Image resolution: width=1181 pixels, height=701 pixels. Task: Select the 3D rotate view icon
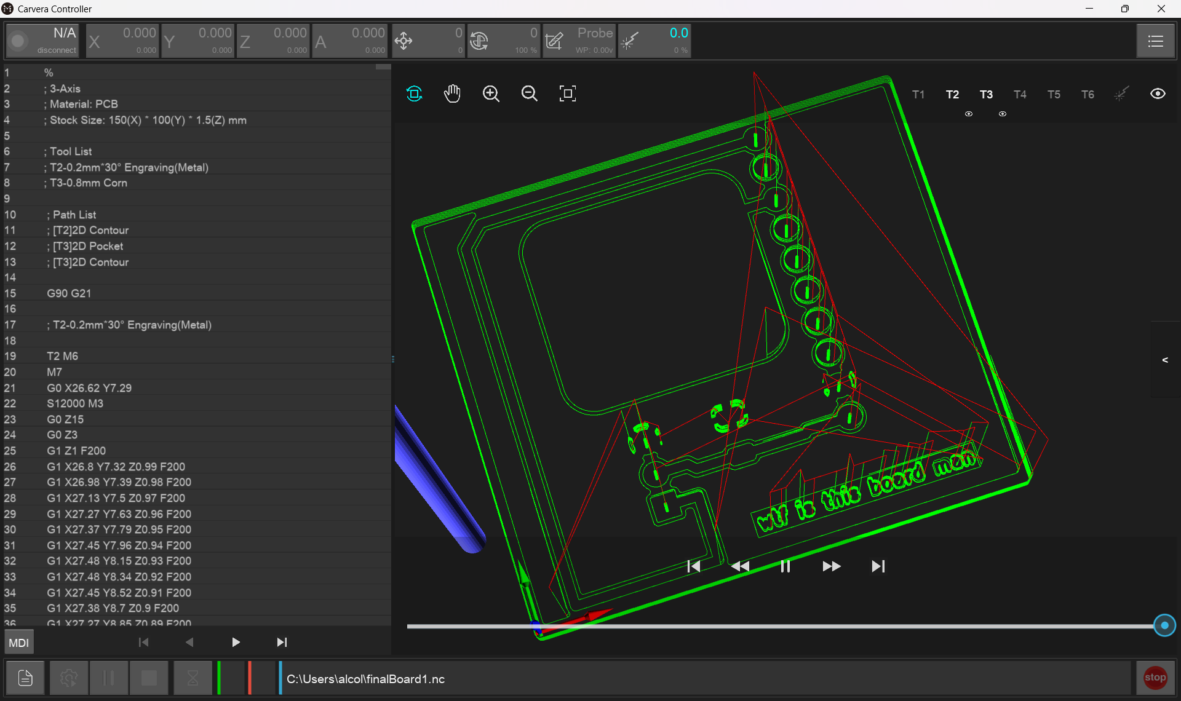click(x=414, y=93)
